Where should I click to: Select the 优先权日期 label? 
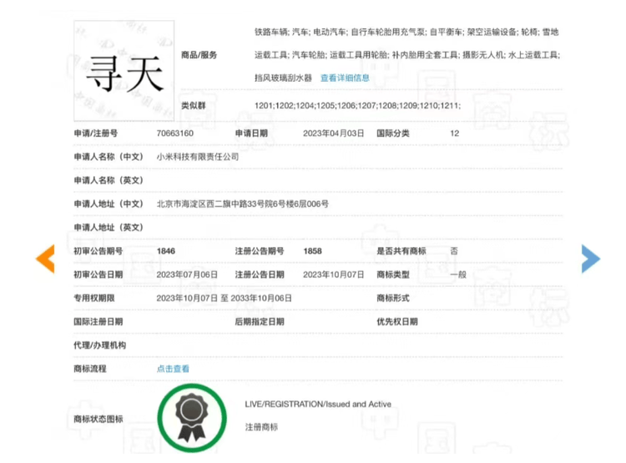397,322
